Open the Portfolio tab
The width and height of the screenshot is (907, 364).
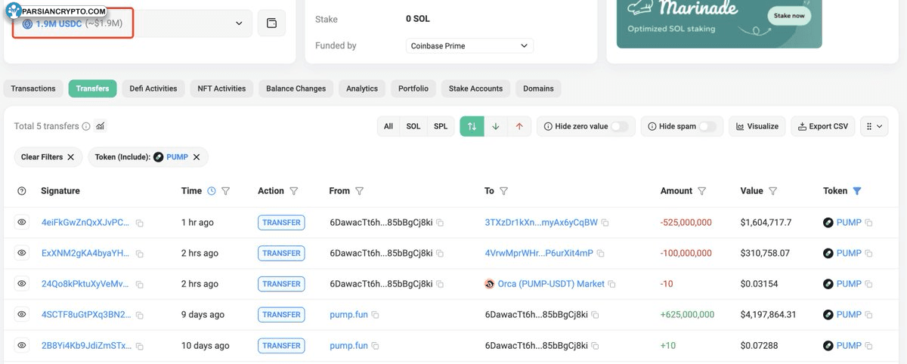413,88
